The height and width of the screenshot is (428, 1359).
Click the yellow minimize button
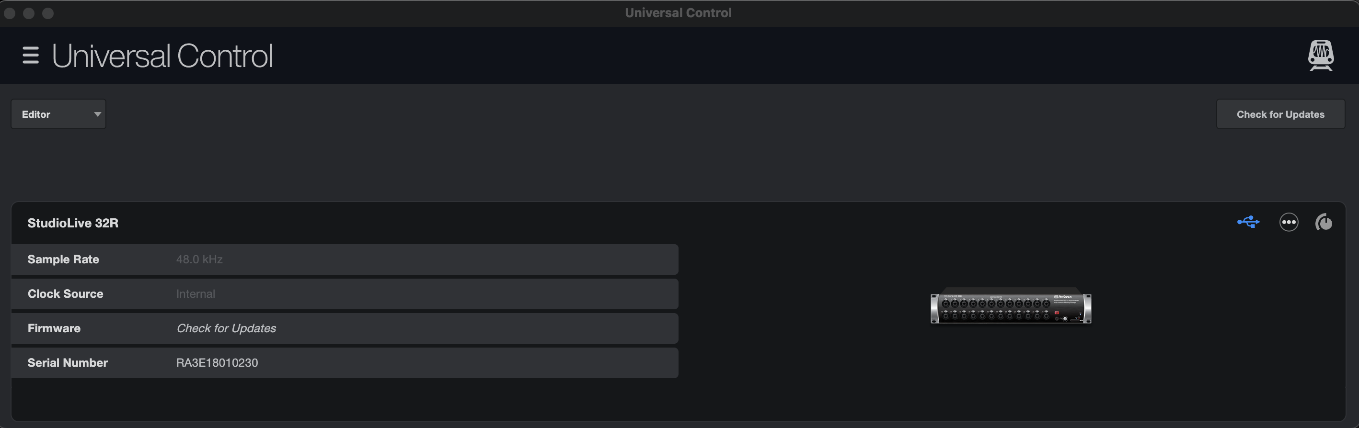29,13
